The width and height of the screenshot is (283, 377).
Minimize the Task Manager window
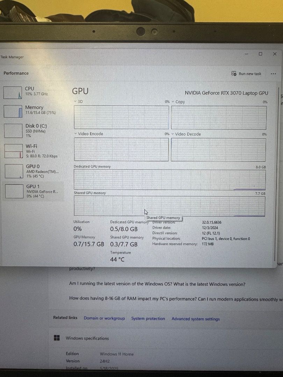pos(246,54)
